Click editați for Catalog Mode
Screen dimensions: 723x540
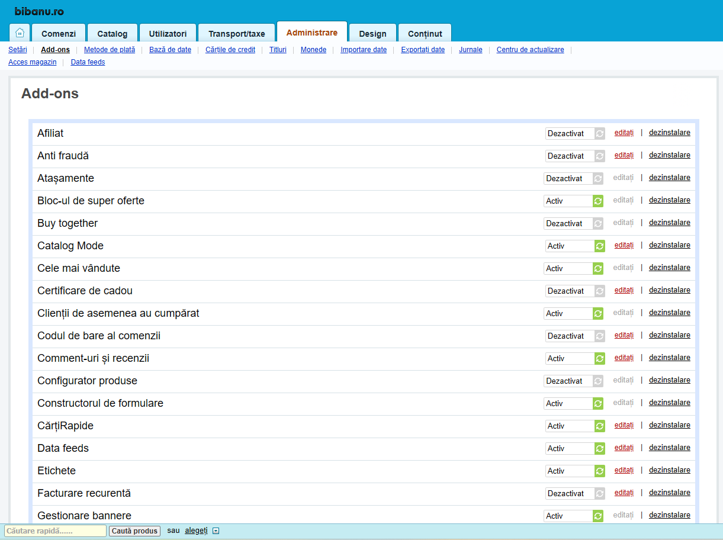tap(624, 245)
